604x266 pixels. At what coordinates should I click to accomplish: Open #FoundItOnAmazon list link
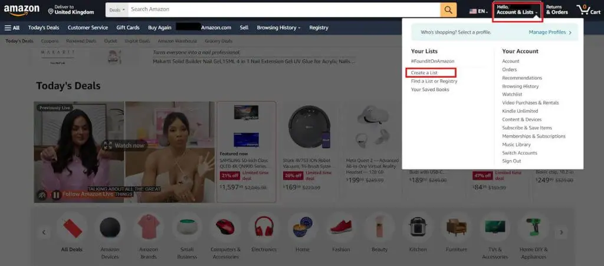(x=432, y=61)
